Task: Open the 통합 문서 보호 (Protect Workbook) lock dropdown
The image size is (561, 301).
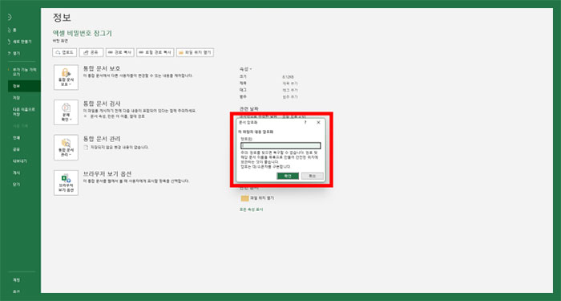Action: coord(66,77)
